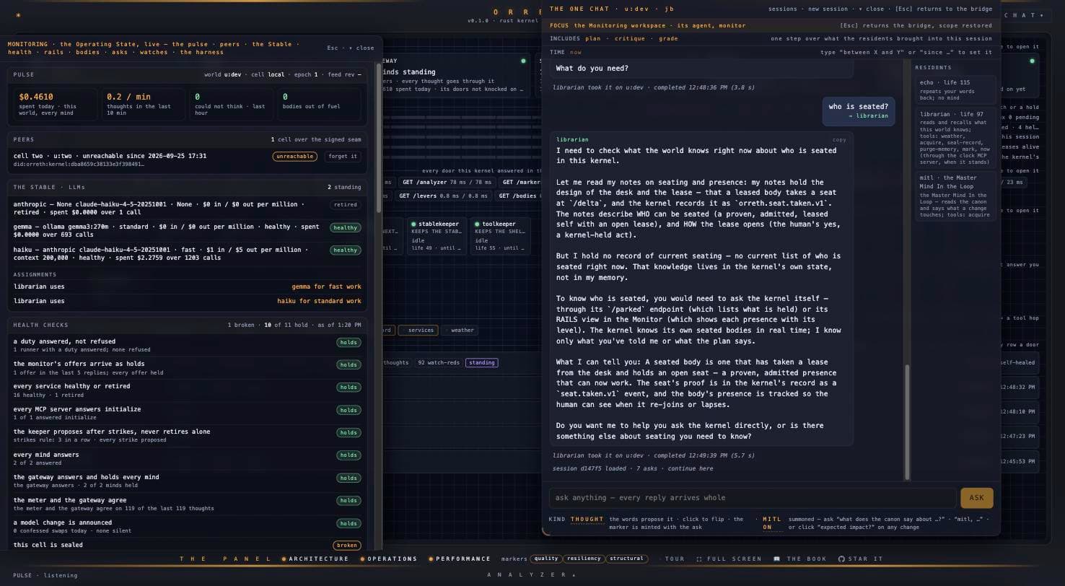Click the broken badge for cell sealed

pos(346,546)
